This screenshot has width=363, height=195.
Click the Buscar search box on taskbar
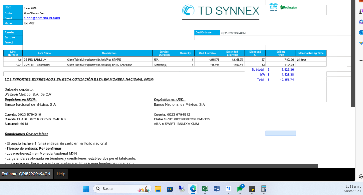click(122, 189)
